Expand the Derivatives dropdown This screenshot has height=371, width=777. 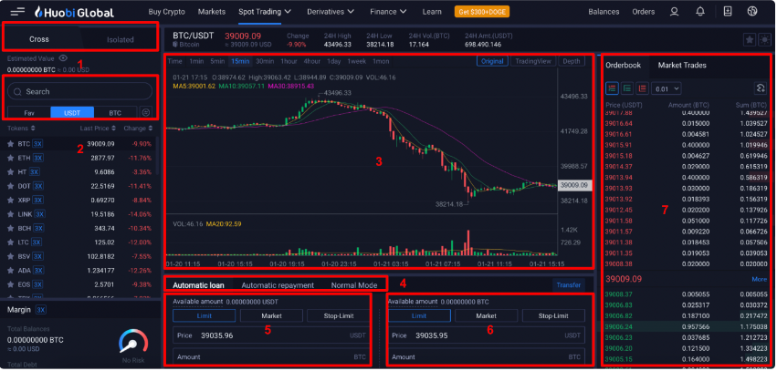331,12
